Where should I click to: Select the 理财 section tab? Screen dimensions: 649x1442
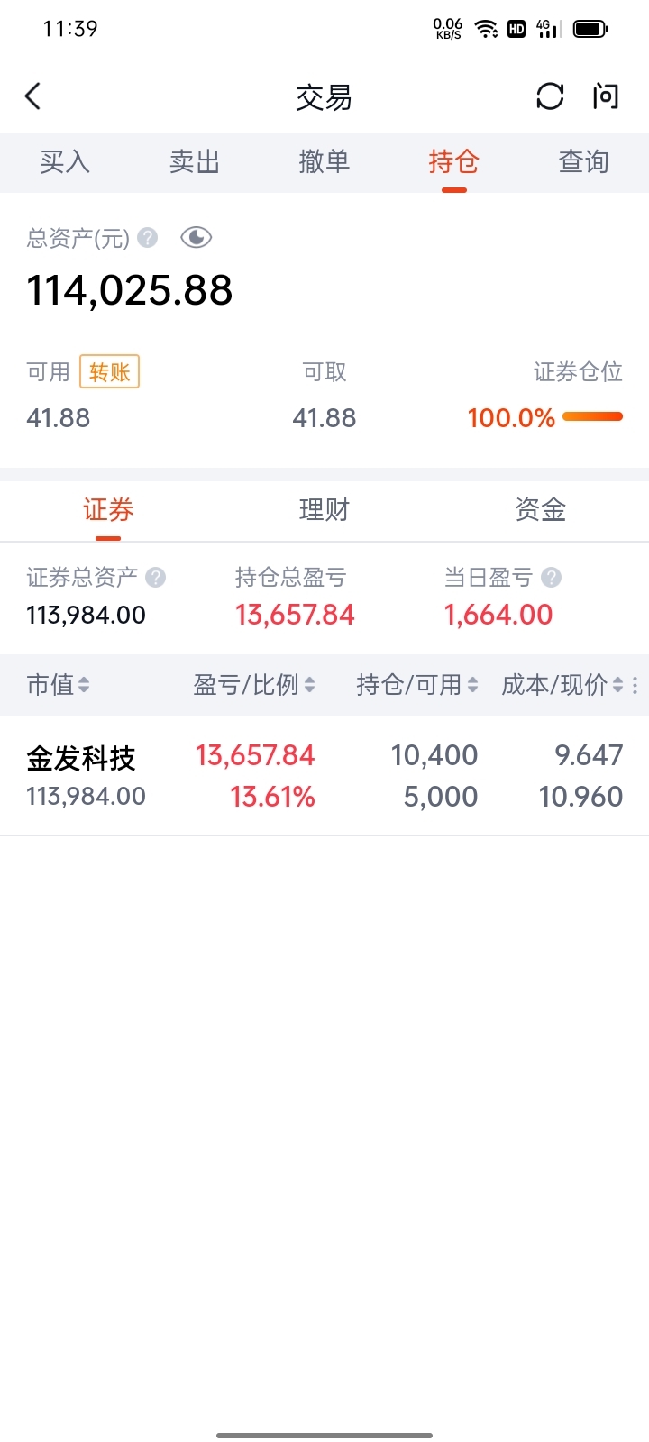click(x=324, y=510)
